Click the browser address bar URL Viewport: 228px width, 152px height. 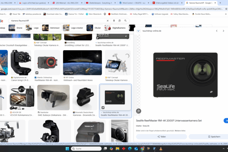click(x=112, y=9)
